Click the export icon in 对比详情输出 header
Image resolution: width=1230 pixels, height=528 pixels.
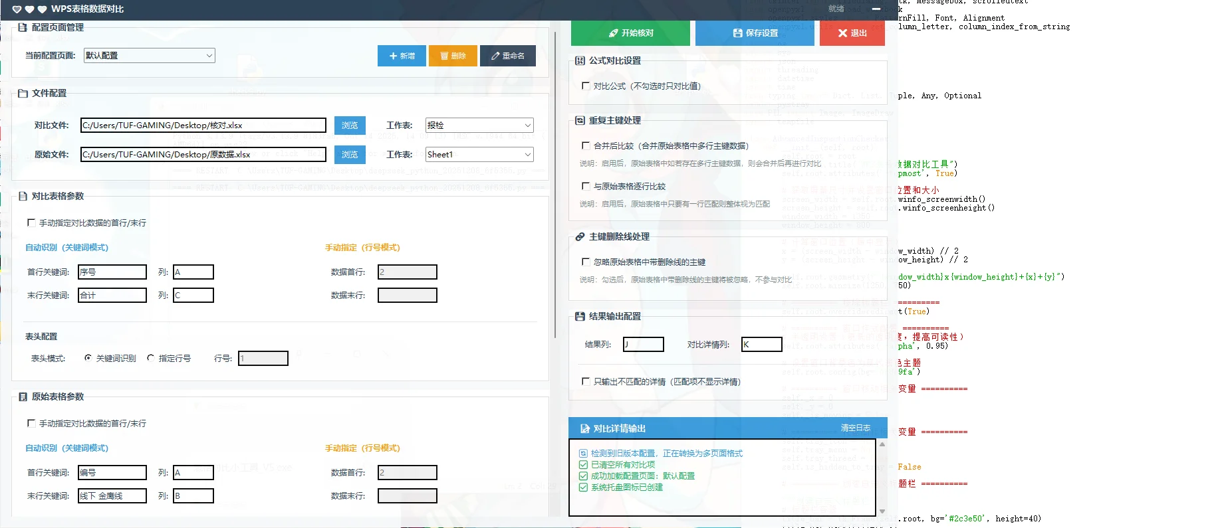[x=585, y=429]
